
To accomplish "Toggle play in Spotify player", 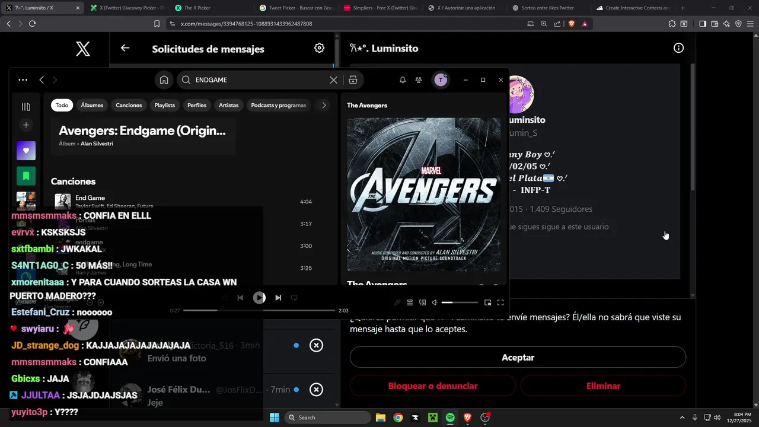I will pos(259,298).
